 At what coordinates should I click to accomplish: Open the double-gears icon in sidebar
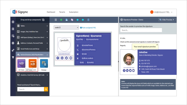pos(13,50)
